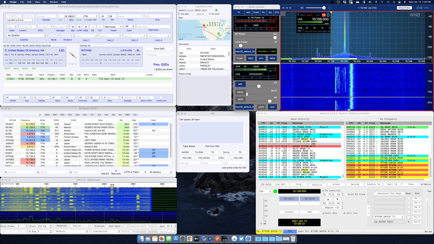Open the SDR app icon in the Dock
Image resolution: width=434 pixels, height=244 pixels.
[x=224, y=239]
